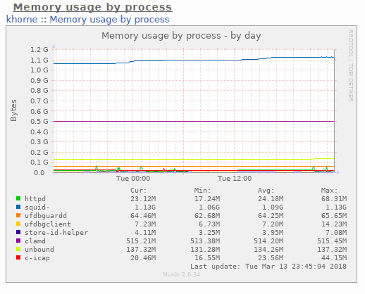Click the 'Tue 00:00' time axis label

(133, 179)
